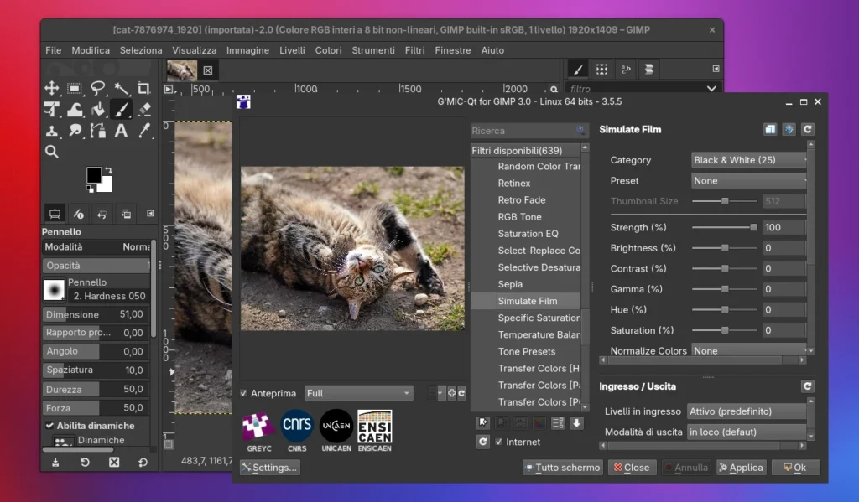Open the Filtri menu

(415, 50)
